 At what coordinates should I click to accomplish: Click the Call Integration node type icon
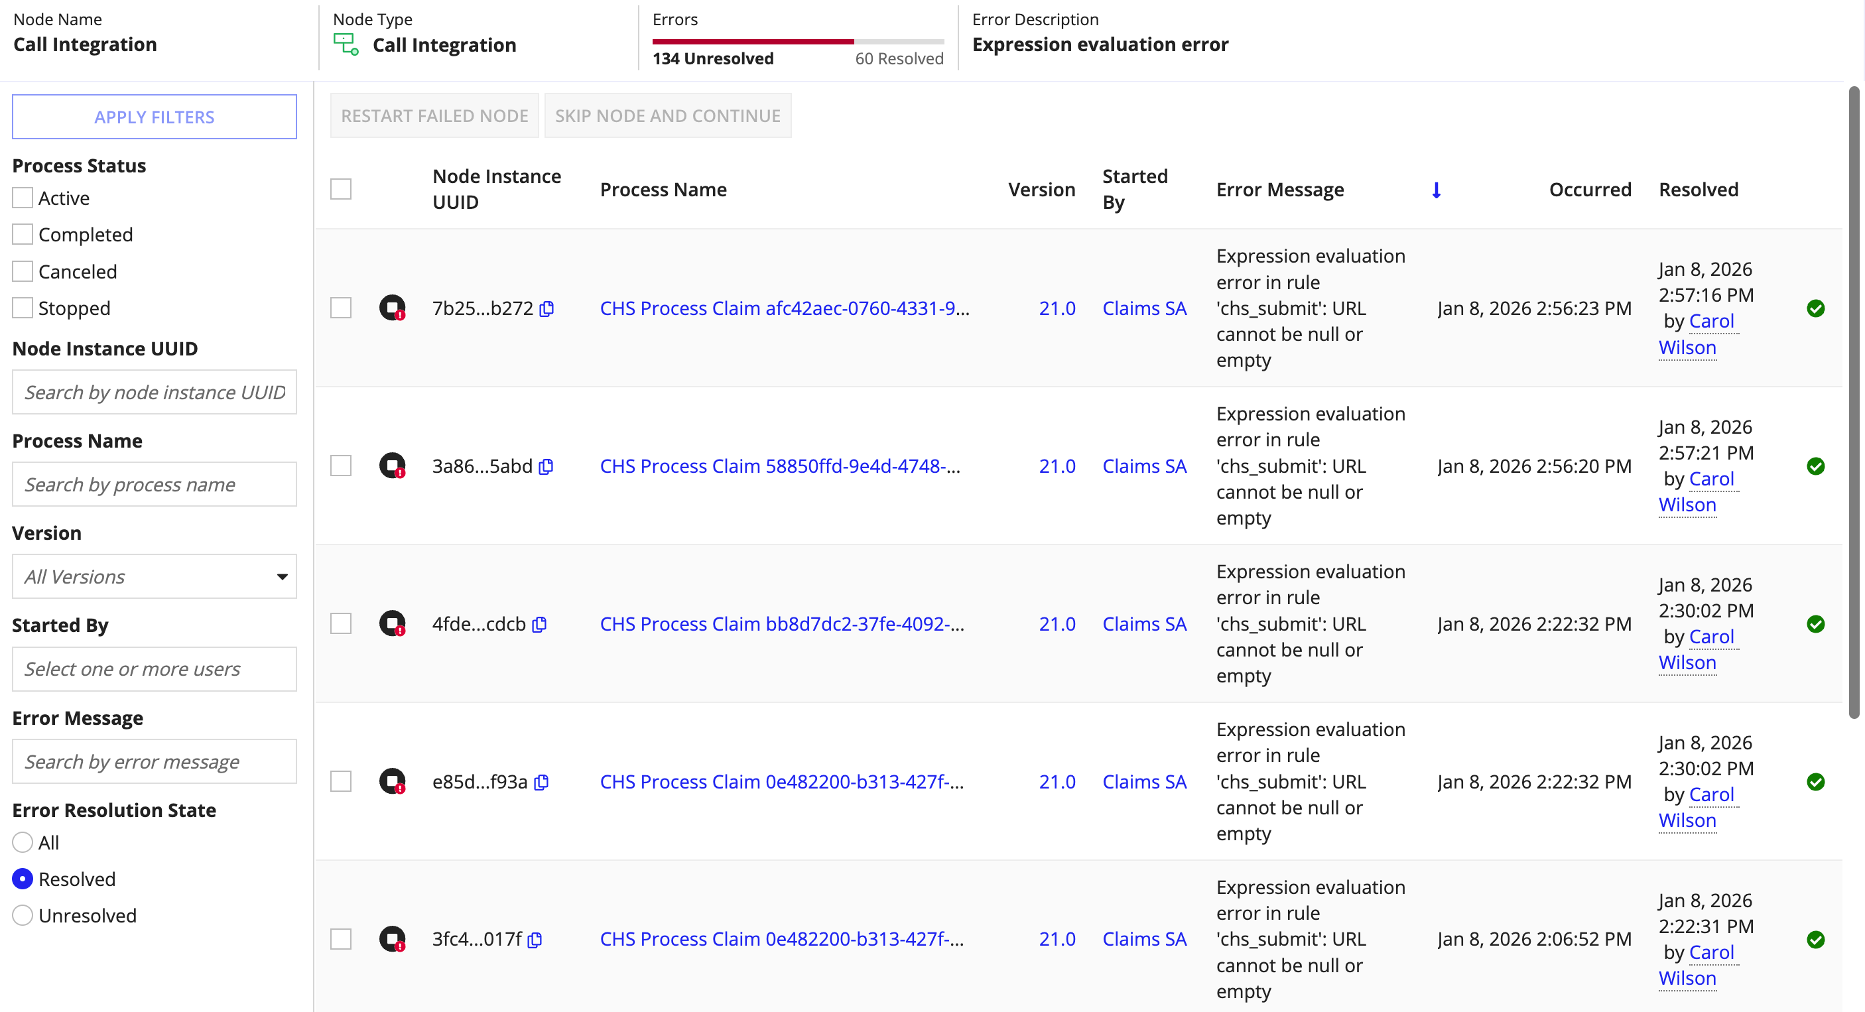(x=346, y=45)
